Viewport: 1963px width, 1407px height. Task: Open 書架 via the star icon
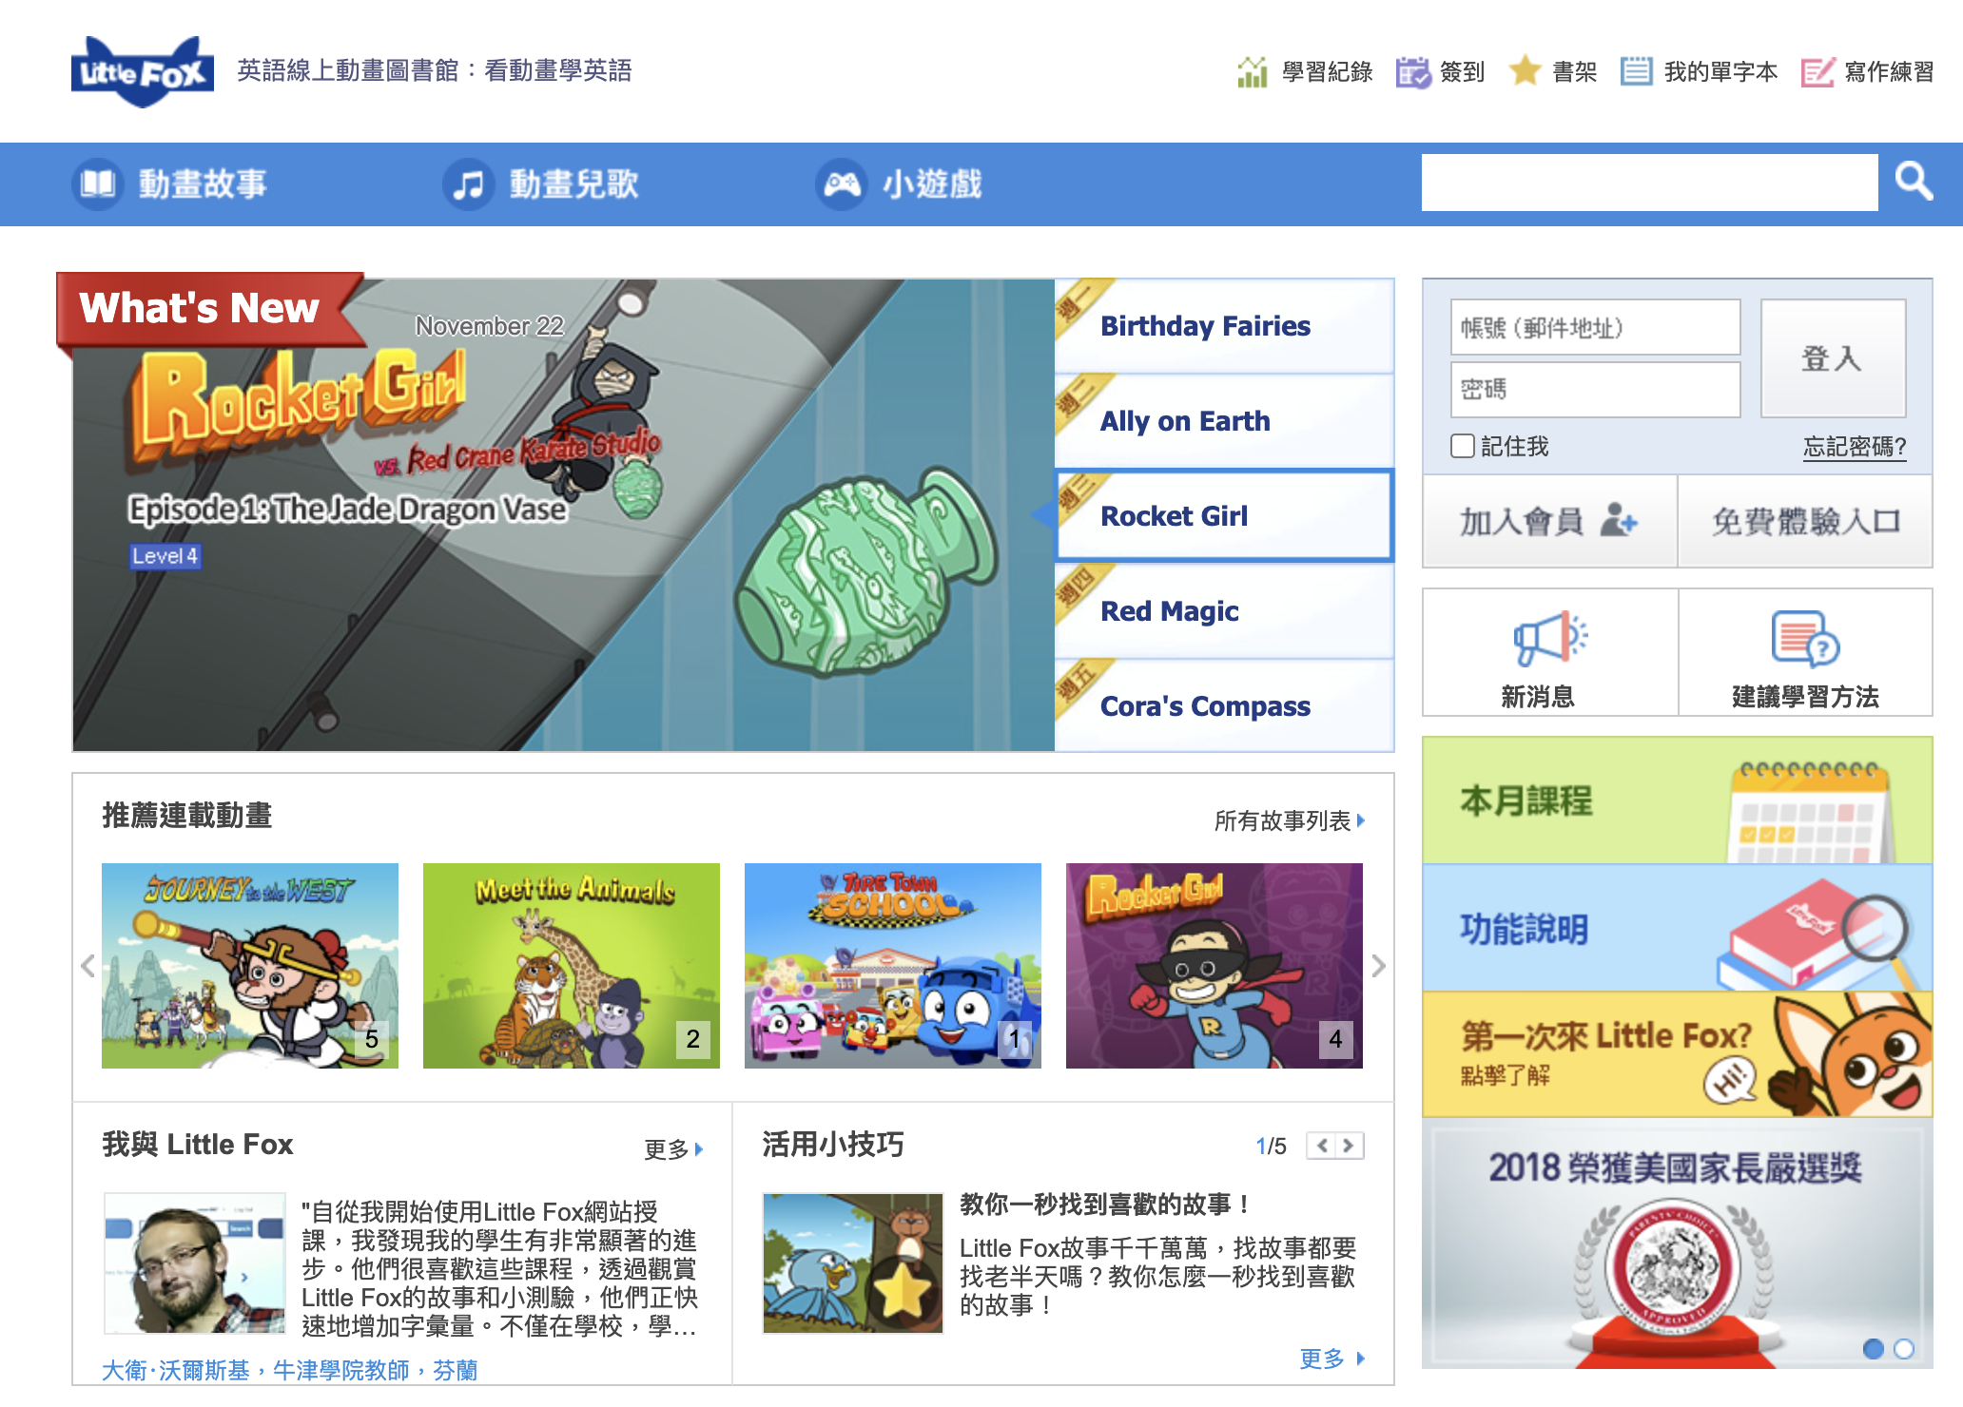tap(1525, 70)
